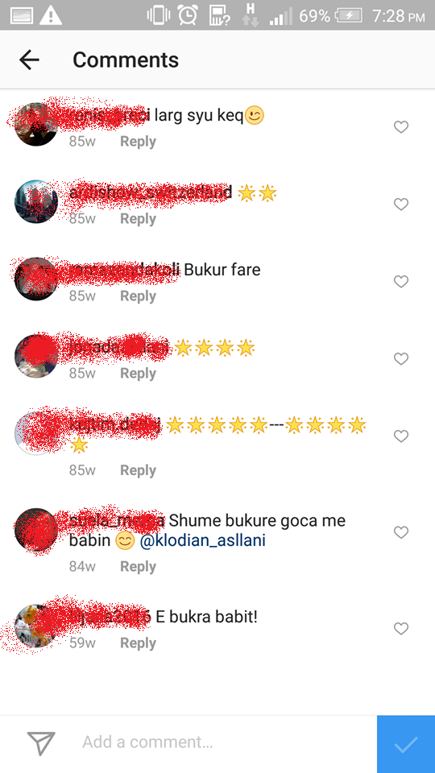Like the 'larg syu keq' comment
The image size is (435, 773).
coord(401,127)
